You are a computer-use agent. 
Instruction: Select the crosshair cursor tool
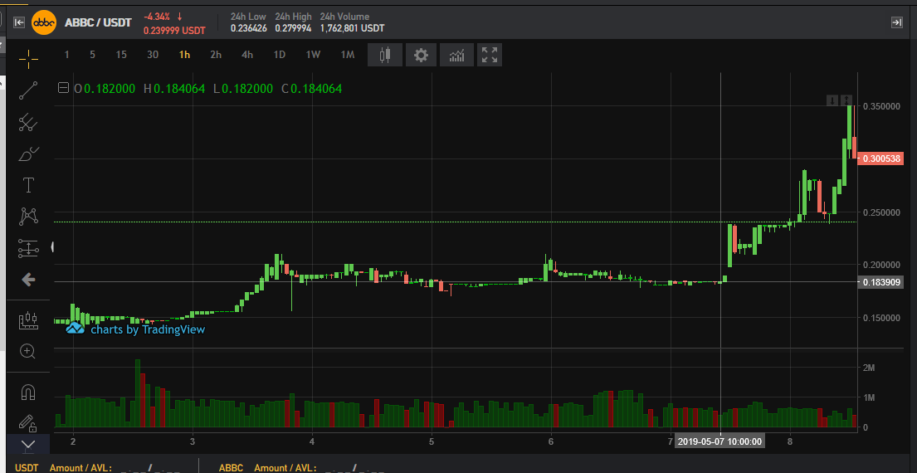click(28, 58)
